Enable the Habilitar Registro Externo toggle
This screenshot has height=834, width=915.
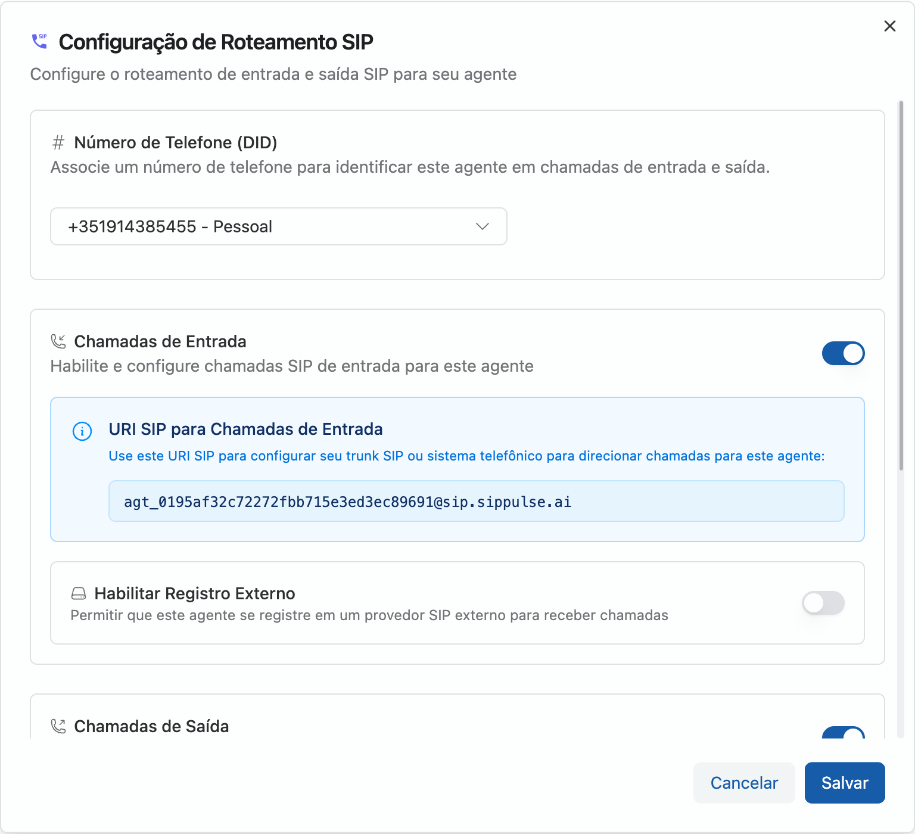823,603
